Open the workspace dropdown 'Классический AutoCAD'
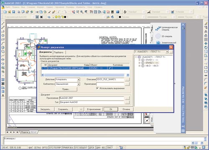The height and width of the screenshot is (150, 209). tap(33, 17)
